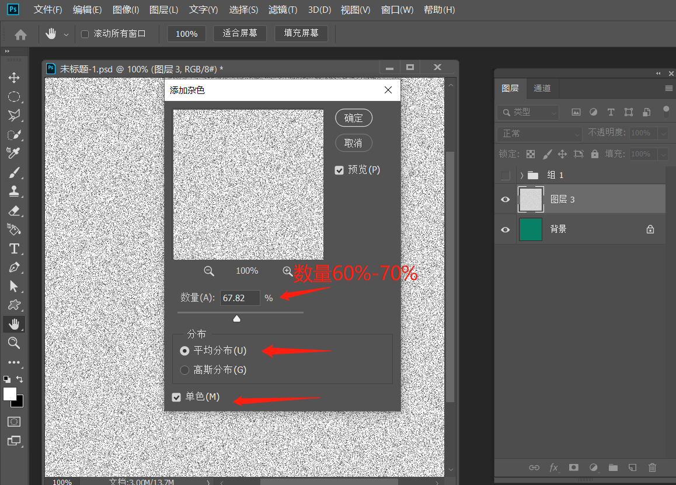Select the Hand tool in toolbox
Screen dimensions: 676x485
point(14,324)
